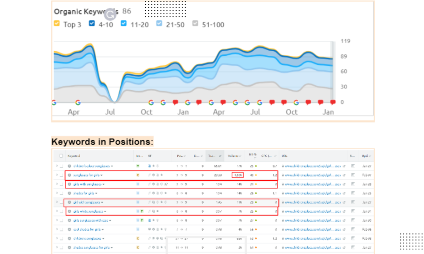Click the Keyword column header
424x254 pixels.
coord(73,156)
